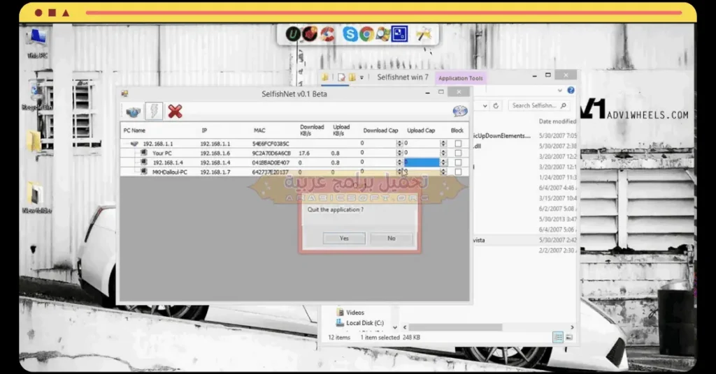Click Upload Cap spinner for 192.168.1.1
The image size is (716, 374).
pos(443,144)
